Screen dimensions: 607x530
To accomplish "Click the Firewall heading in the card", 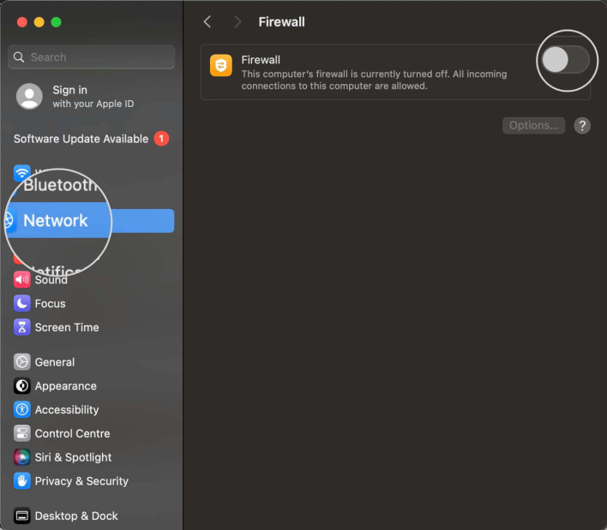I will click(x=261, y=60).
